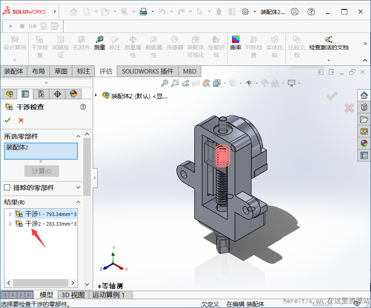Open the View Orientation dropdown arrow
Viewport: 371px width, 308px height.
pyautogui.click(x=224, y=83)
